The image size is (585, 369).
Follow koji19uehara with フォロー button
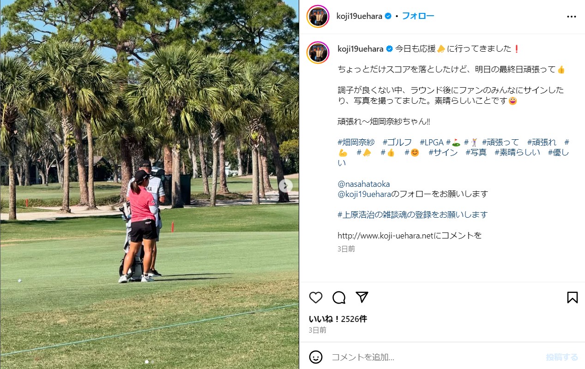coord(418,16)
